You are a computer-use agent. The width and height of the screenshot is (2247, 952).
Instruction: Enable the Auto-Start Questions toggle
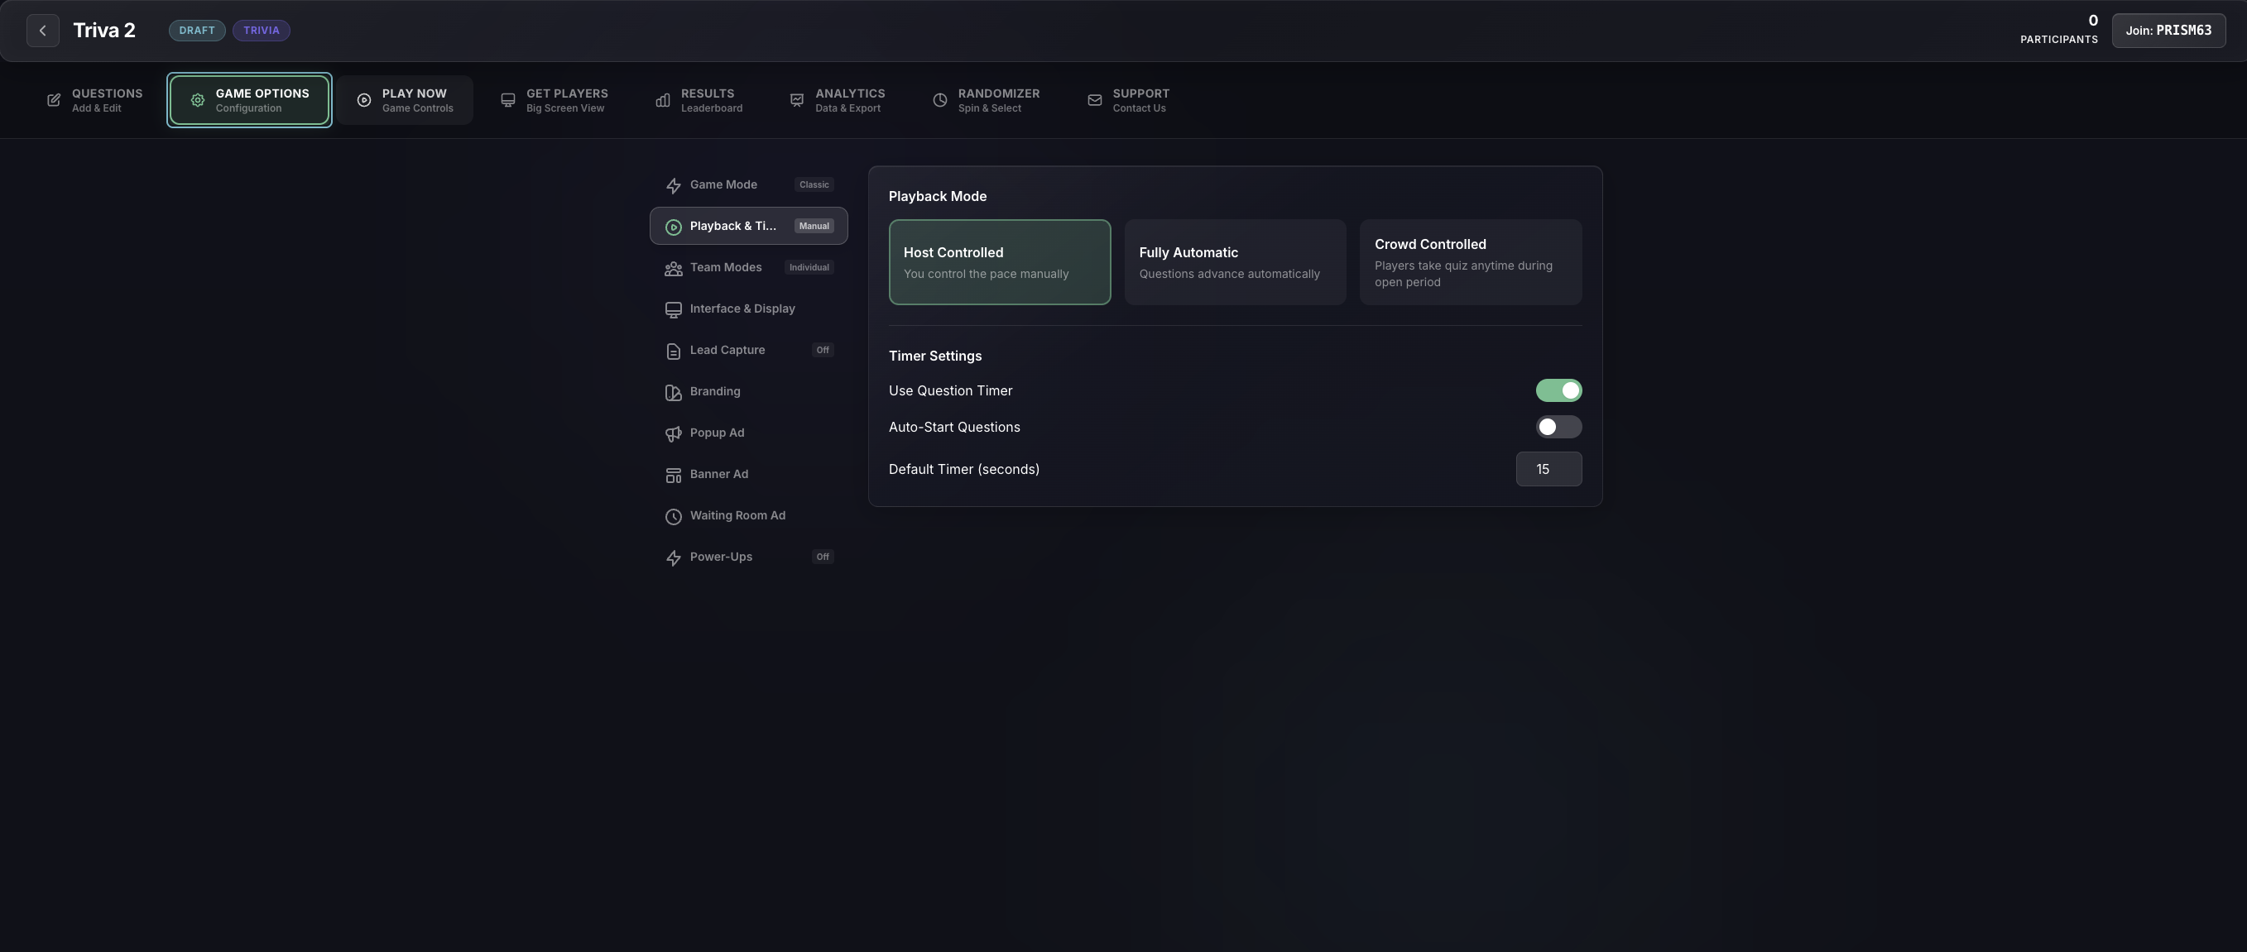pos(1558,427)
